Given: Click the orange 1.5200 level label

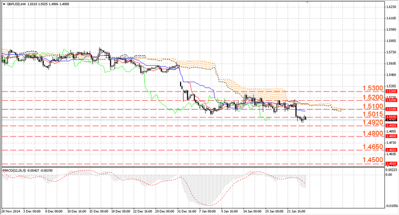Looking at the screenshot, I should click(373, 97).
